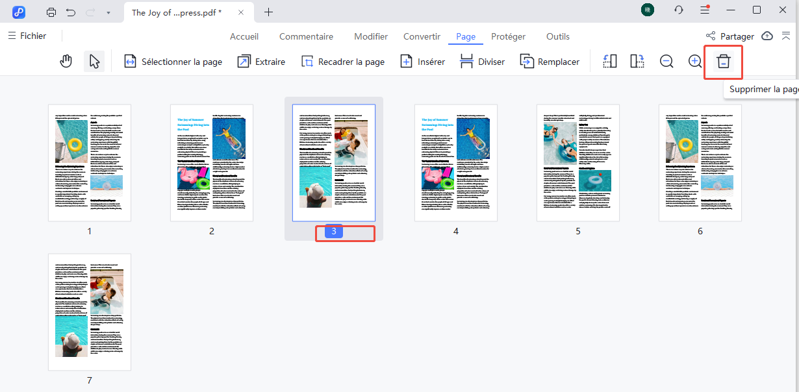The width and height of the screenshot is (799, 392).
Task: Switch to the Convertir tab
Action: pyautogui.click(x=422, y=36)
